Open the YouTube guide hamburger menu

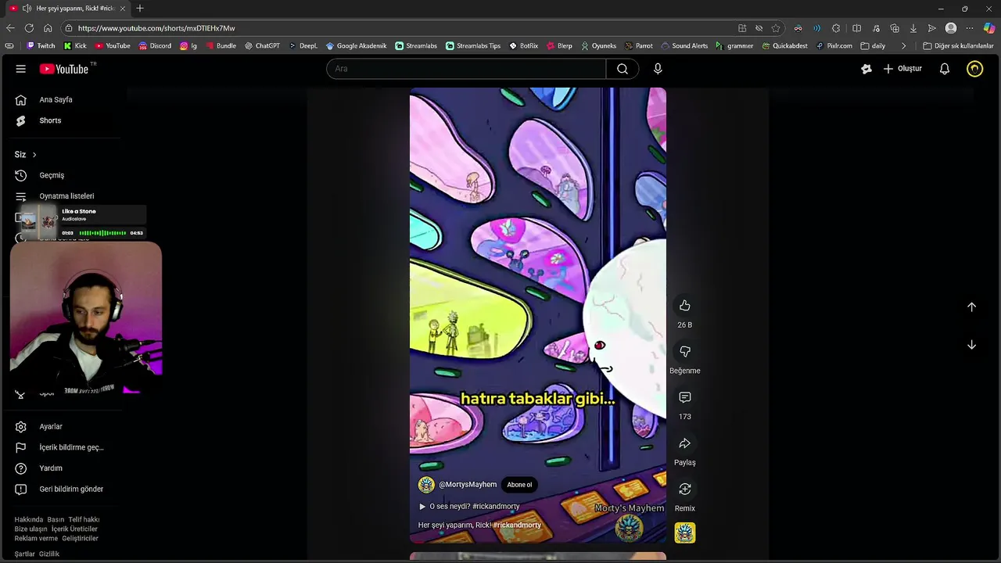21,69
